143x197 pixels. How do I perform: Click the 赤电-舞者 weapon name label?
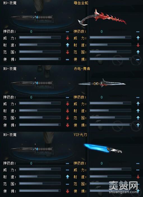click(x=82, y=69)
